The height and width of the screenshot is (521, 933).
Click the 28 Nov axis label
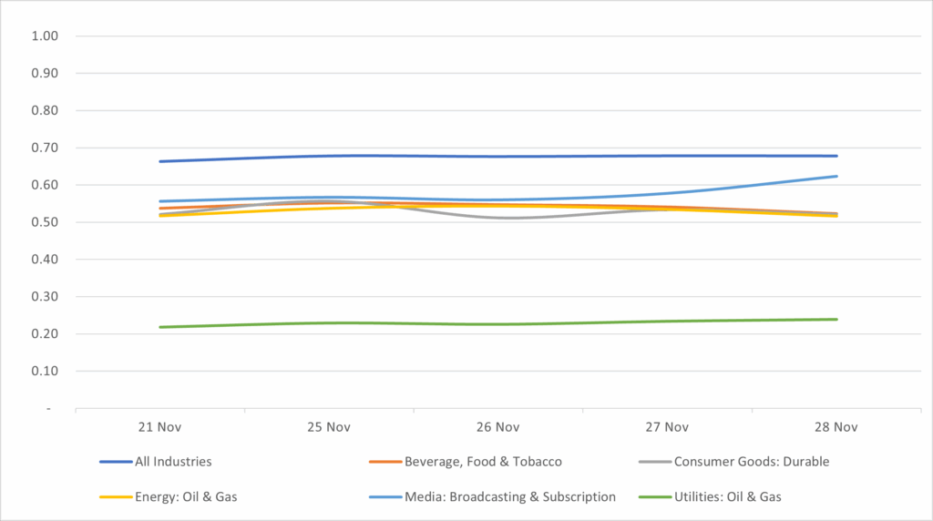coord(836,426)
